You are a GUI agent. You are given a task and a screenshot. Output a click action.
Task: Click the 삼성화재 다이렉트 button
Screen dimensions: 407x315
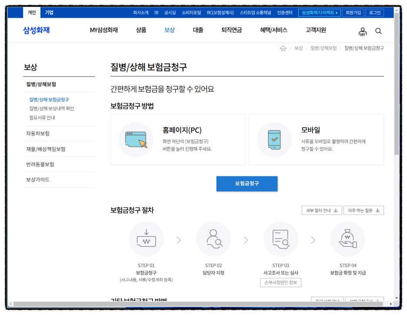[320, 13]
